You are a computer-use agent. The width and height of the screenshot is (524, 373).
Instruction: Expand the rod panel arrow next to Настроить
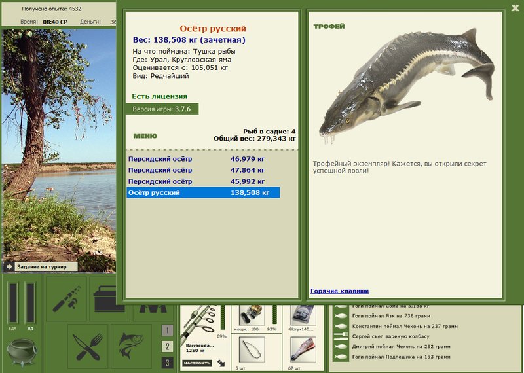click(221, 363)
